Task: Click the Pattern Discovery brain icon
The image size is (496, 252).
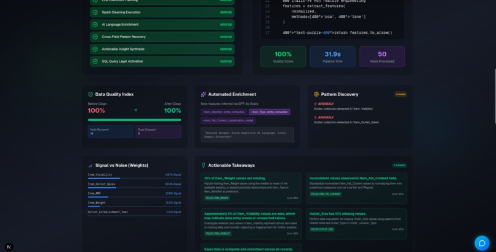Action: tap(316, 94)
